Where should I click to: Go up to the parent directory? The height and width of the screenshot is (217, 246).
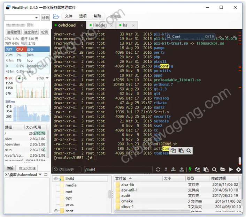click(166, 170)
